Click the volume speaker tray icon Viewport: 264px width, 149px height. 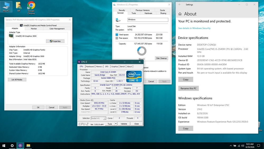(x=243, y=146)
